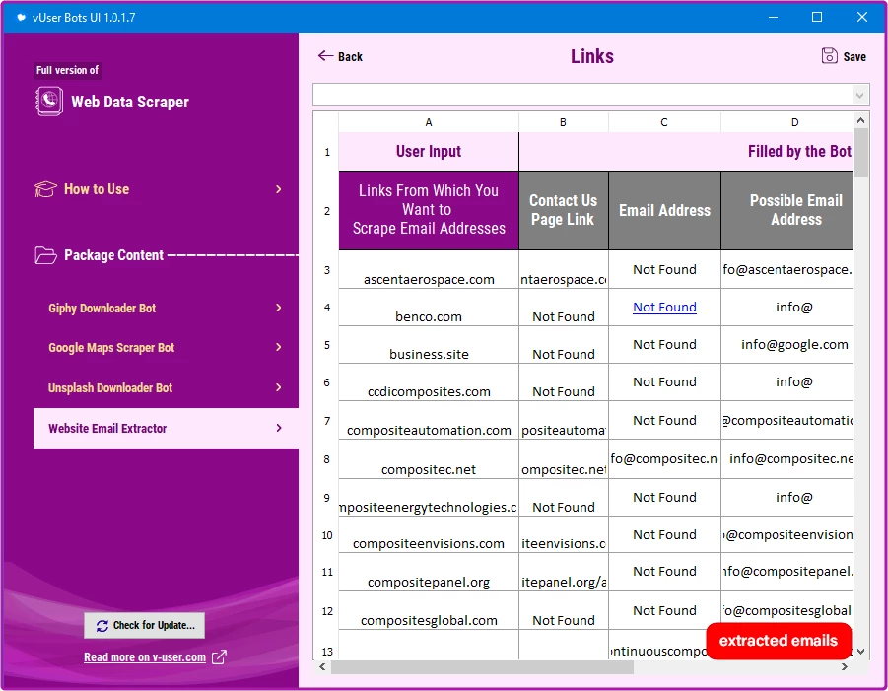This screenshot has height=691, width=888.
Task: Click the horizontal scrollbar thumb
Action: (x=483, y=667)
